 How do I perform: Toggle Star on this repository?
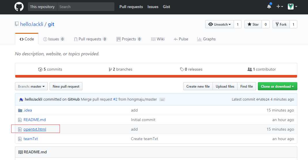coord(253,25)
